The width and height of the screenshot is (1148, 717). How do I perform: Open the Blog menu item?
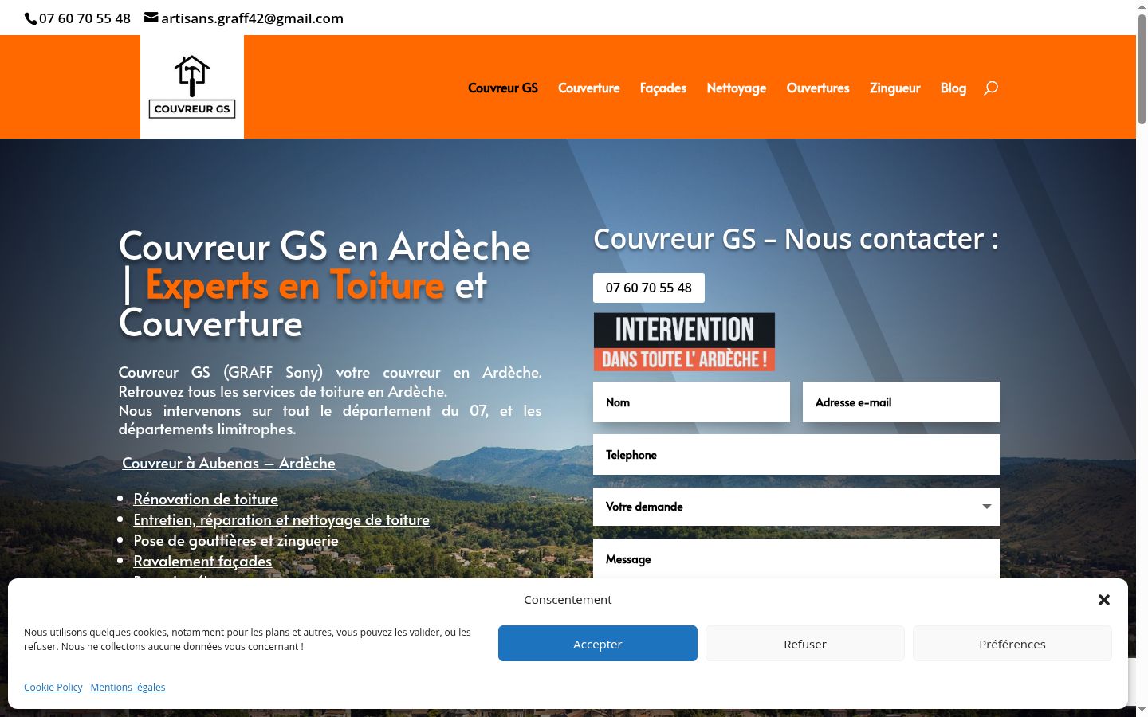click(953, 88)
